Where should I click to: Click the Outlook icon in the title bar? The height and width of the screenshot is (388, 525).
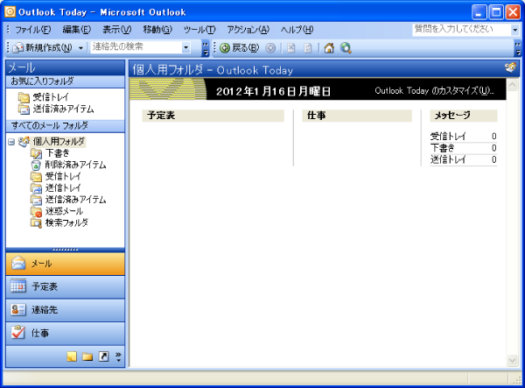tap(10, 12)
